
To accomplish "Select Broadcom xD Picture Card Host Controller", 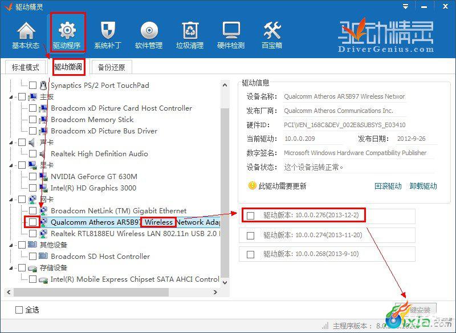I will tap(121, 108).
